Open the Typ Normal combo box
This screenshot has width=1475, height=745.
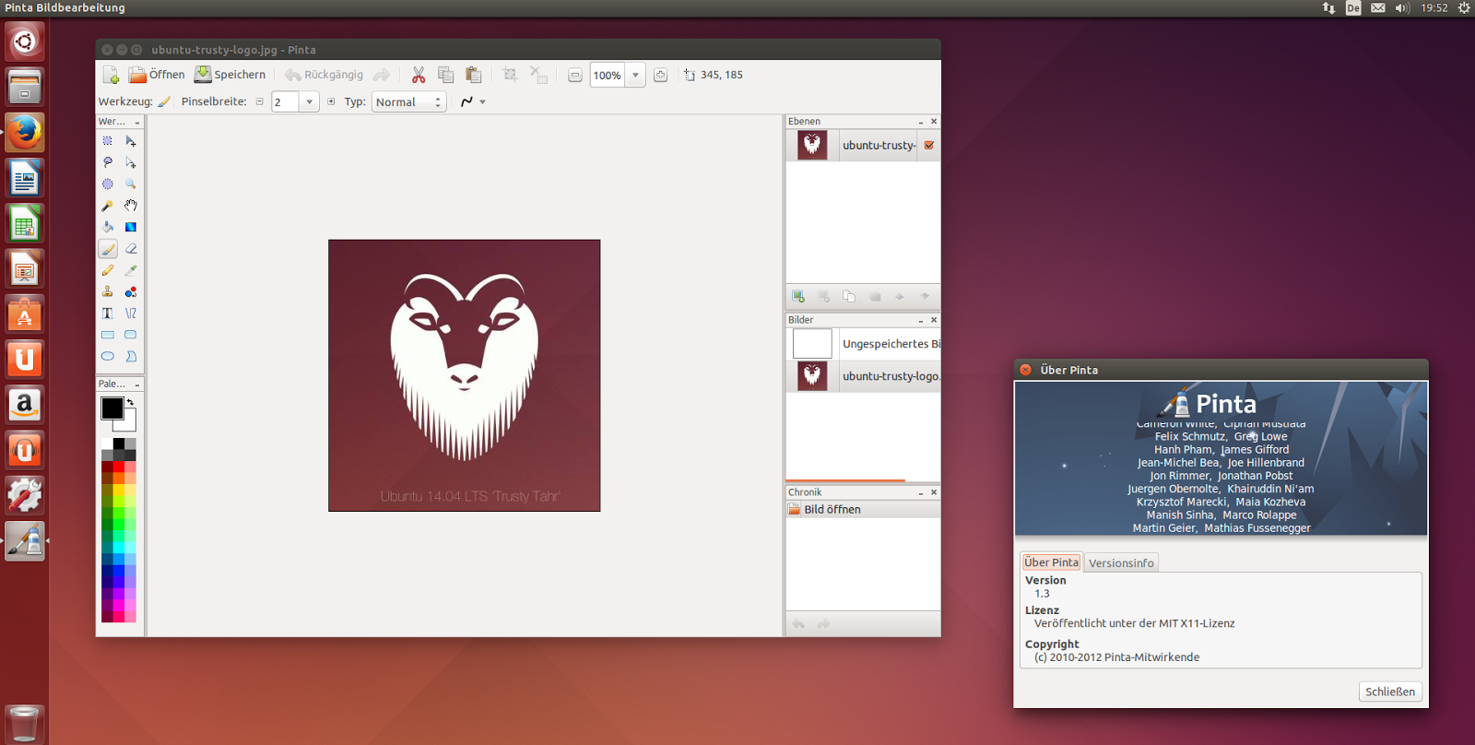coord(409,101)
